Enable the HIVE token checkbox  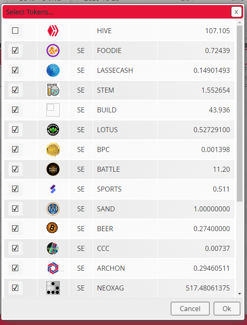point(15,31)
